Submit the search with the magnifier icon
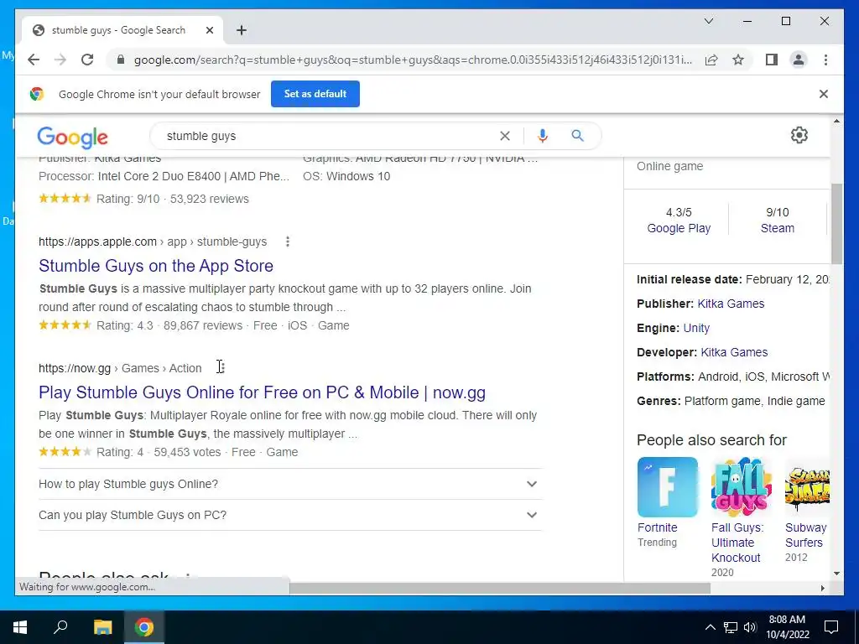This screenshot has width=859, height=644. [577, 135]
